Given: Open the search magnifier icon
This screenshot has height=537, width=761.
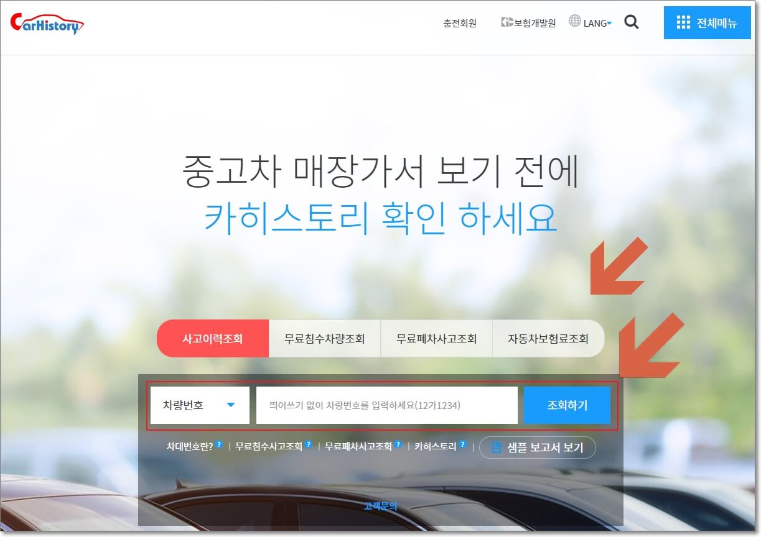Looking at the screenshot, I should (x=632, y=23).
